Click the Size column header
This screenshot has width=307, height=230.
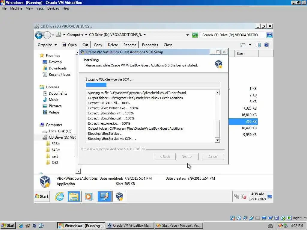point(246,54)
